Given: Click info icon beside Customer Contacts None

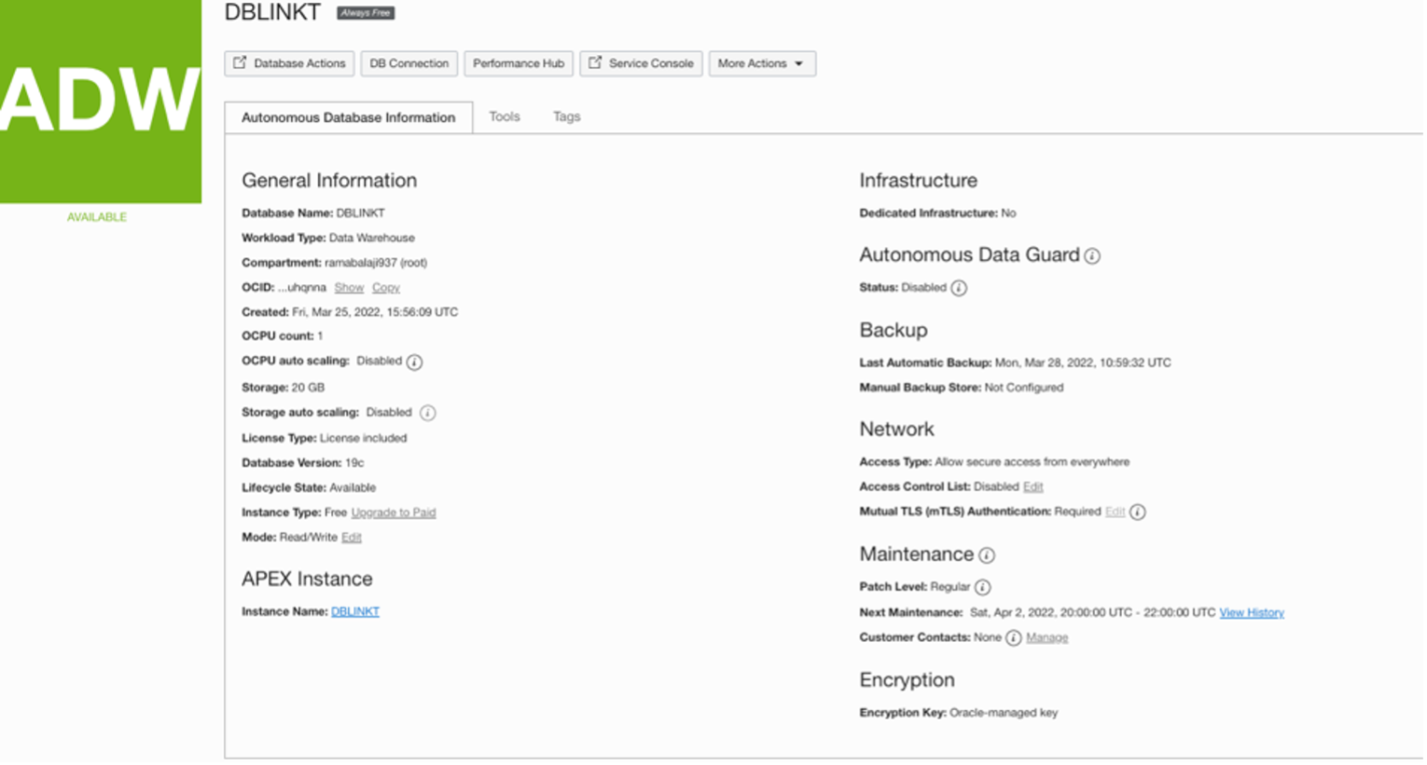Looking at the screenshot, I should (1014, 638).
